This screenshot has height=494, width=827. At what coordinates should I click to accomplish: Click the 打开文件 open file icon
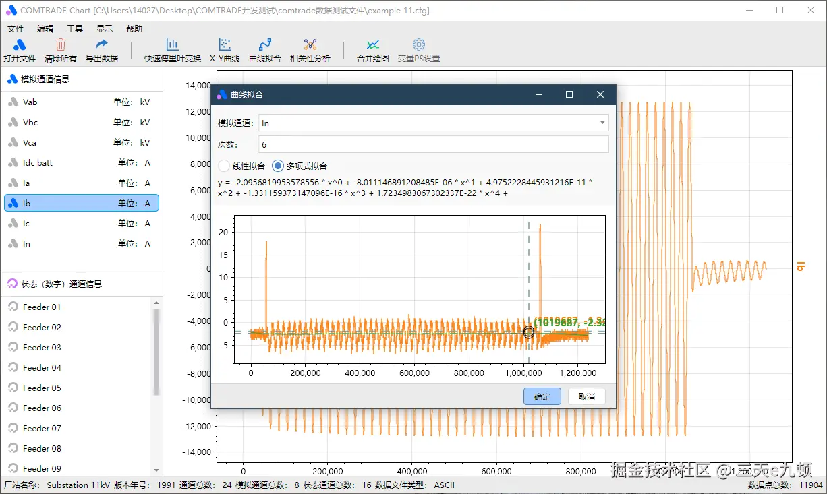20,45
